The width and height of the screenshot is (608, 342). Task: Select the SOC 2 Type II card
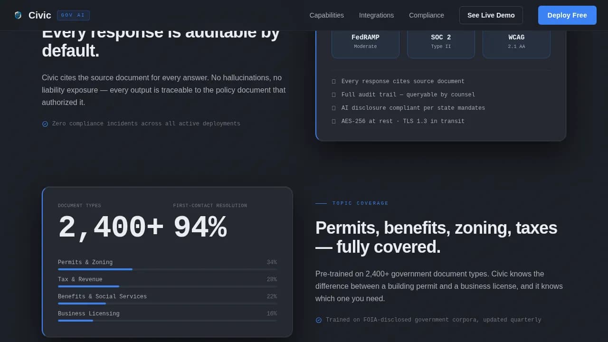tap(441, 42)
